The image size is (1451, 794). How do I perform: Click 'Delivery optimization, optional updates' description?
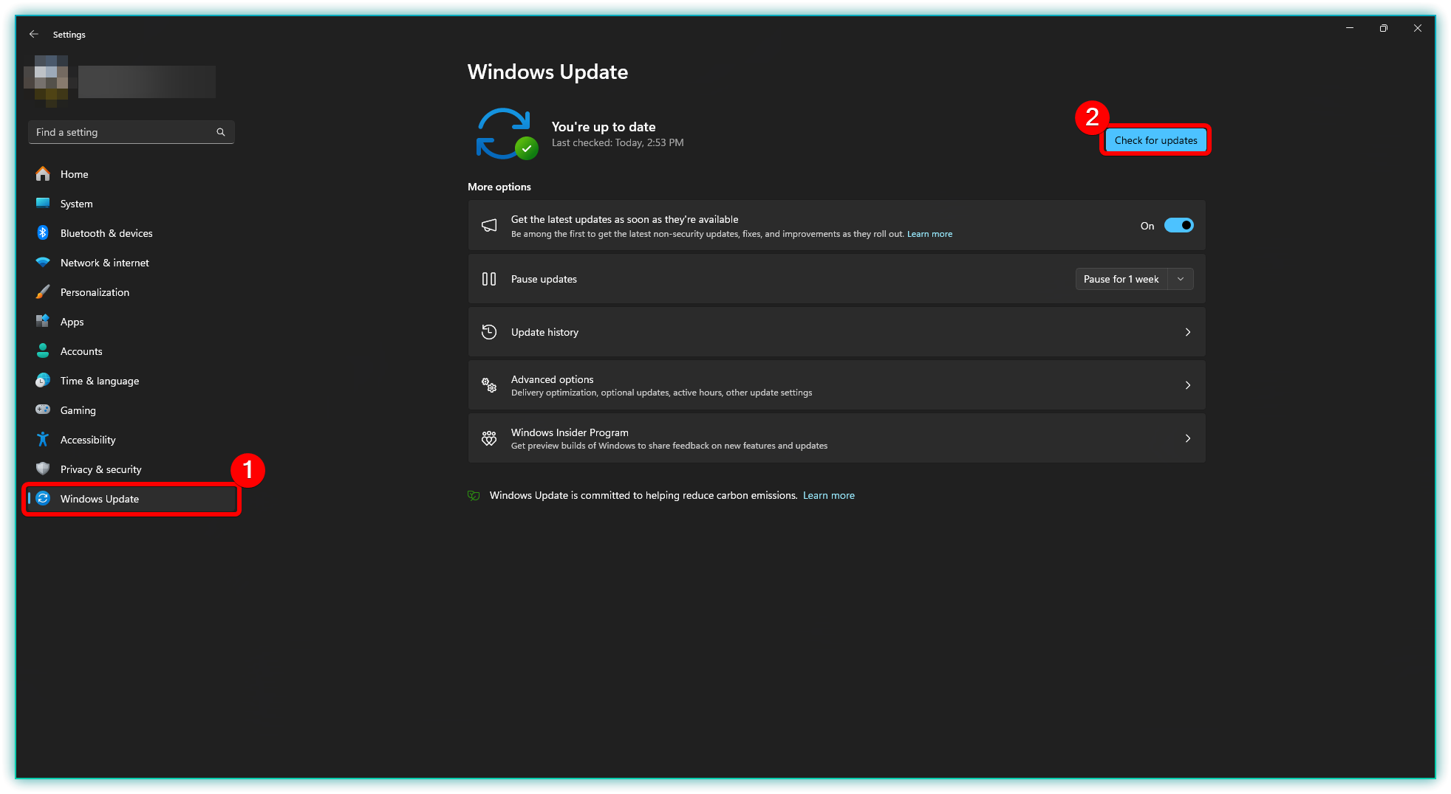662,393
